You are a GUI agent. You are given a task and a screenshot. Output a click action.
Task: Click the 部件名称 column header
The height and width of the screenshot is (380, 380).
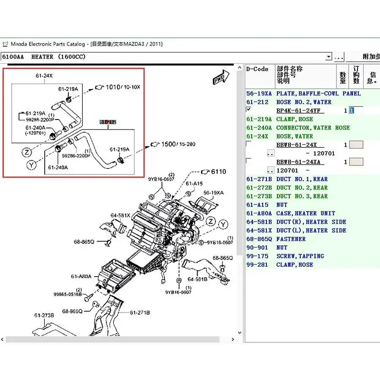(306, 76)
